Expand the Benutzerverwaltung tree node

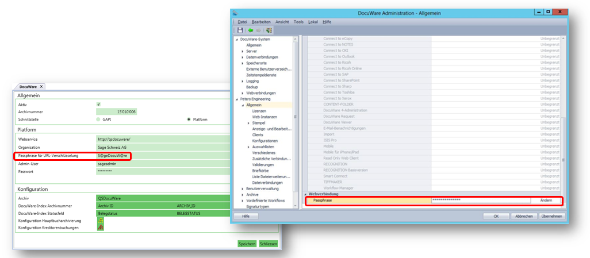pos(243,189)
